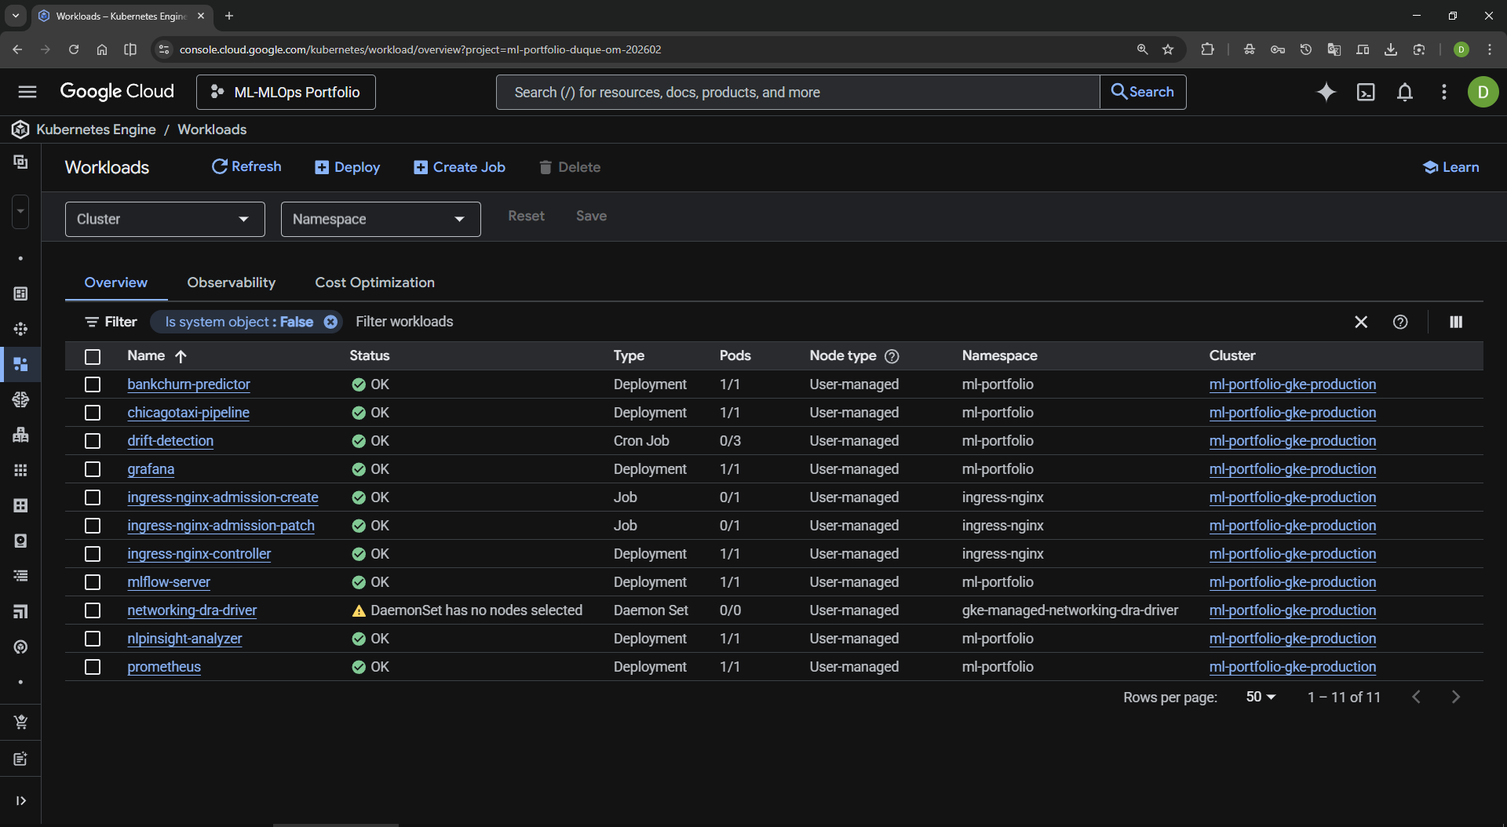The height and width of the screenshot is (827, 1507).
Task: Open the mlflow-server workload link
Action: [x=169, y=582]
